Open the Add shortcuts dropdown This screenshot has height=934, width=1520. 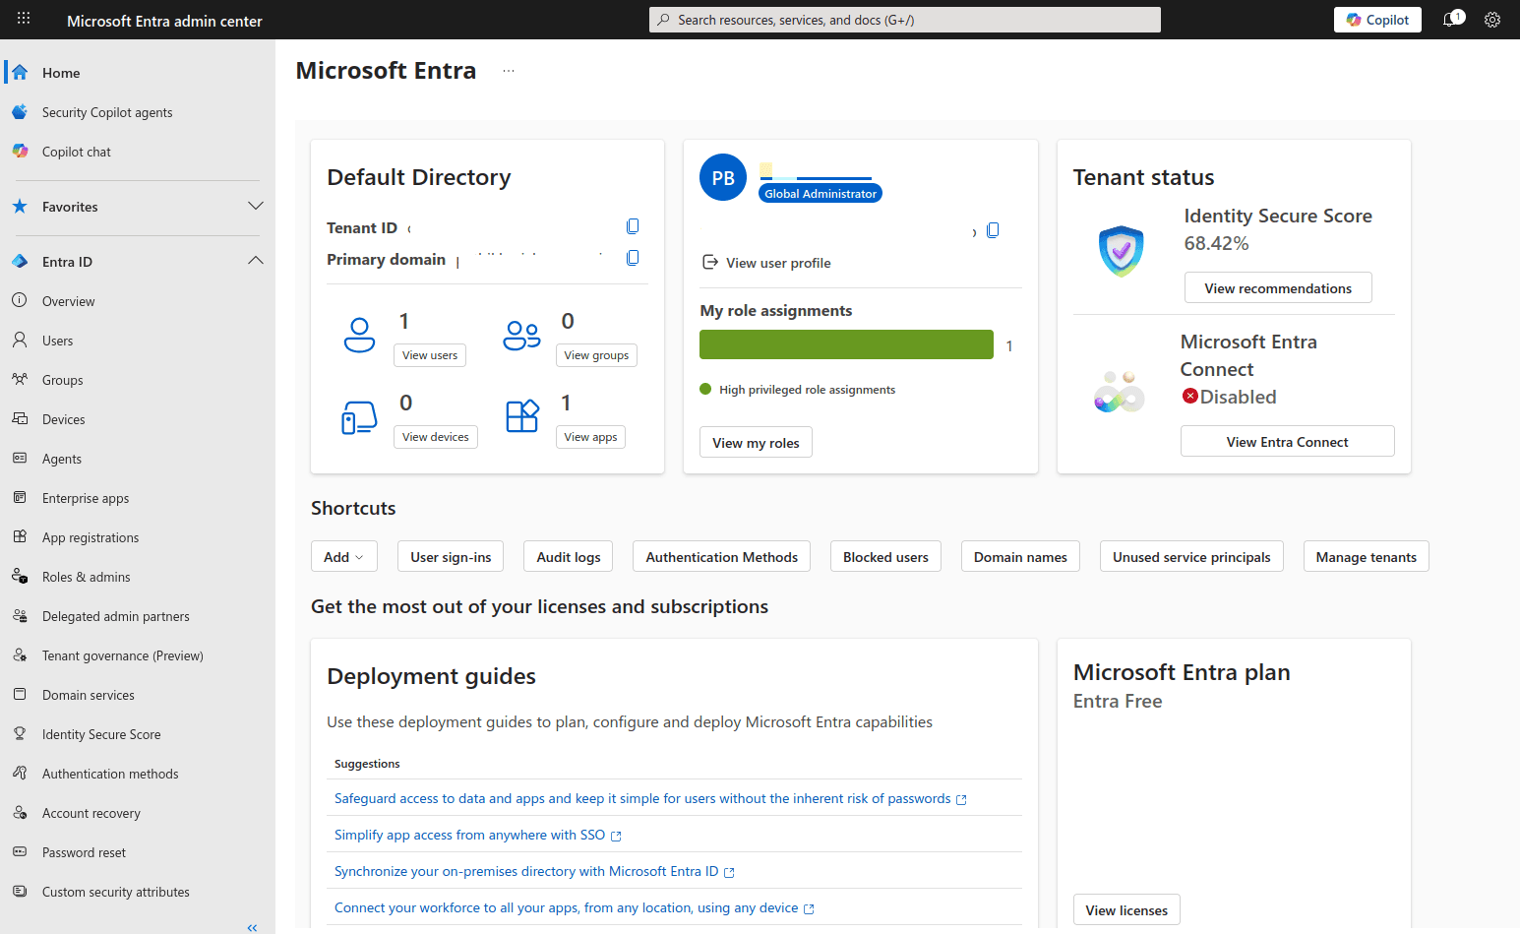click(x=343, y=557)
